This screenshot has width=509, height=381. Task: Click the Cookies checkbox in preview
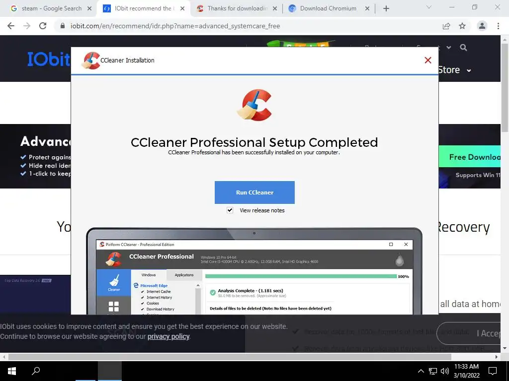pyautogui.click(x=142, y=303)
